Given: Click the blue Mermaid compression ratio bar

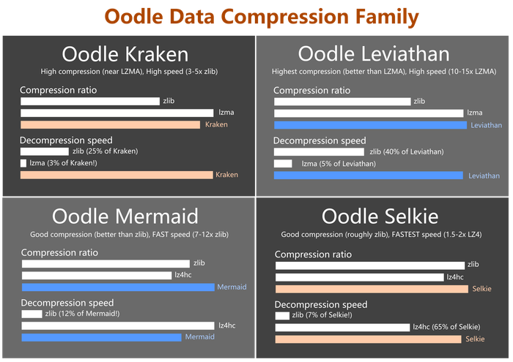Looking at the screenshot, I should point(118,287).
